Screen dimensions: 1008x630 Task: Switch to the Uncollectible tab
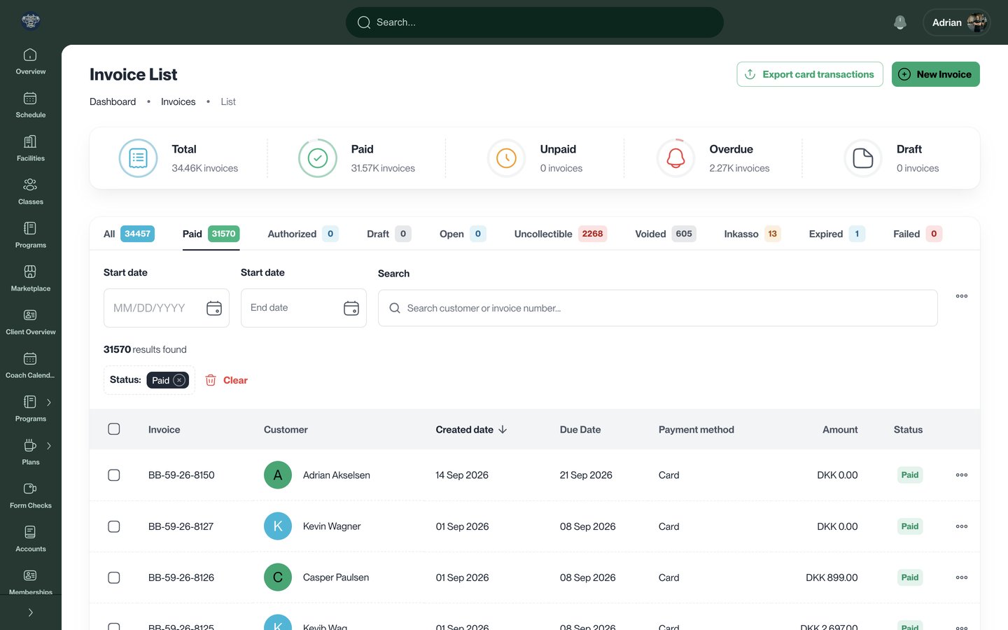coord(560,234)
